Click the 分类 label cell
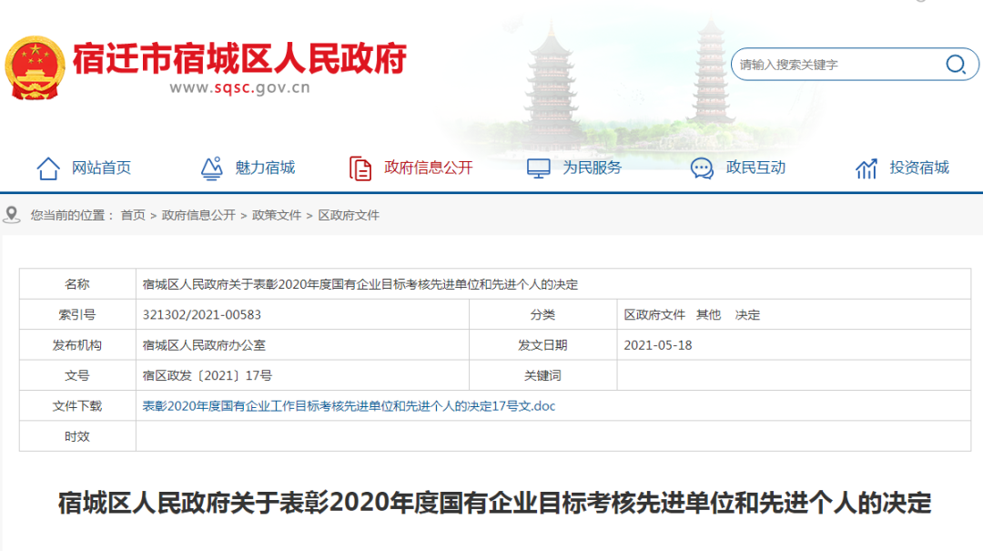 point(542,314)
